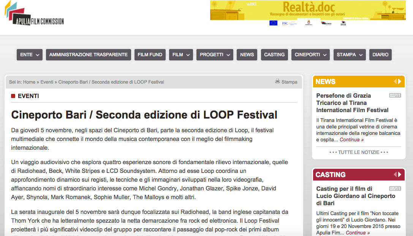Show the previous item in the CASTING panel
This screenshot has width=413, height=236.
pyautogui.click(x=395, y=174)
